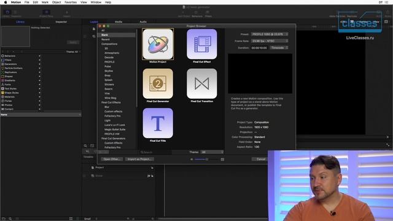Open the File menu
This screenshot has width=393, height=221.
[27, 2]
